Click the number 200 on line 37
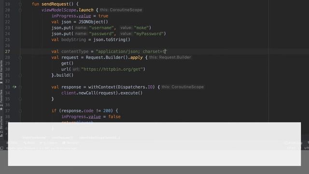Image resolution: width=309 pixels, height=174 pixels. pos(107,111)
